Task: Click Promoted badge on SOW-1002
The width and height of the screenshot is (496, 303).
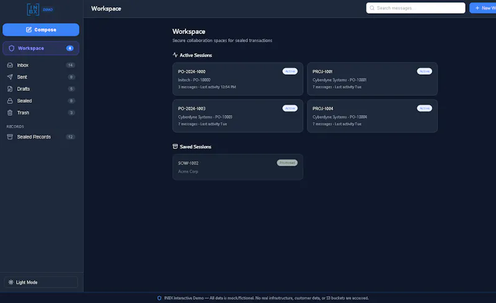Action: (287, 163)
